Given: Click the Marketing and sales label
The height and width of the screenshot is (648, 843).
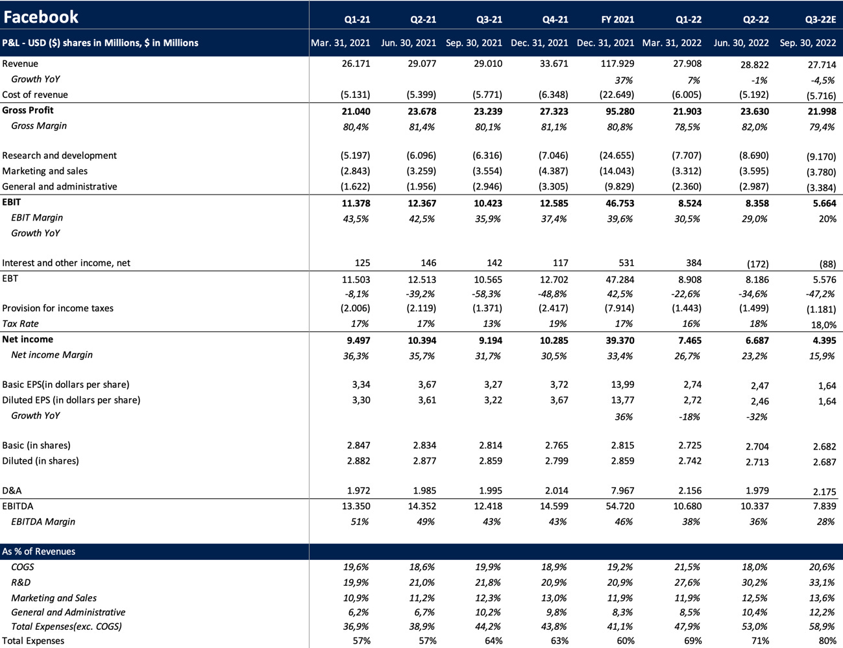Looking at the screenshot, I should click(45, 171).
